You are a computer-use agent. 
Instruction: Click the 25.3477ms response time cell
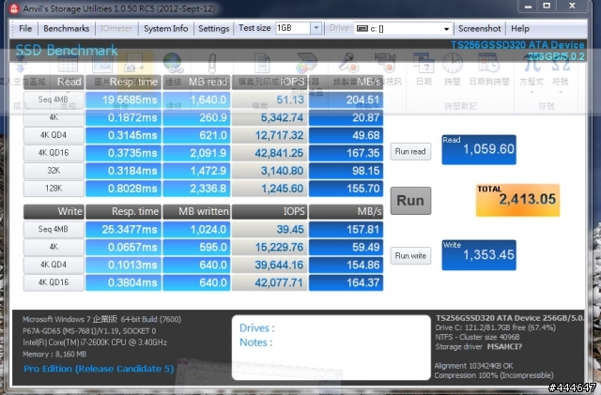[123, 229]
